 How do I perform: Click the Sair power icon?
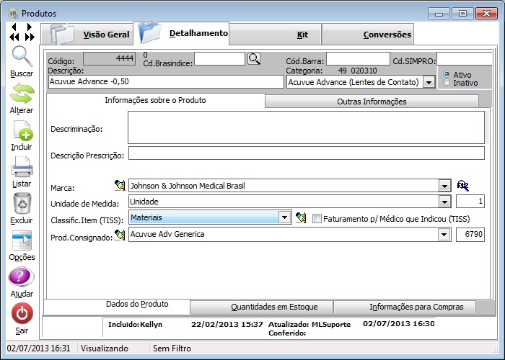tap(22, 315)
